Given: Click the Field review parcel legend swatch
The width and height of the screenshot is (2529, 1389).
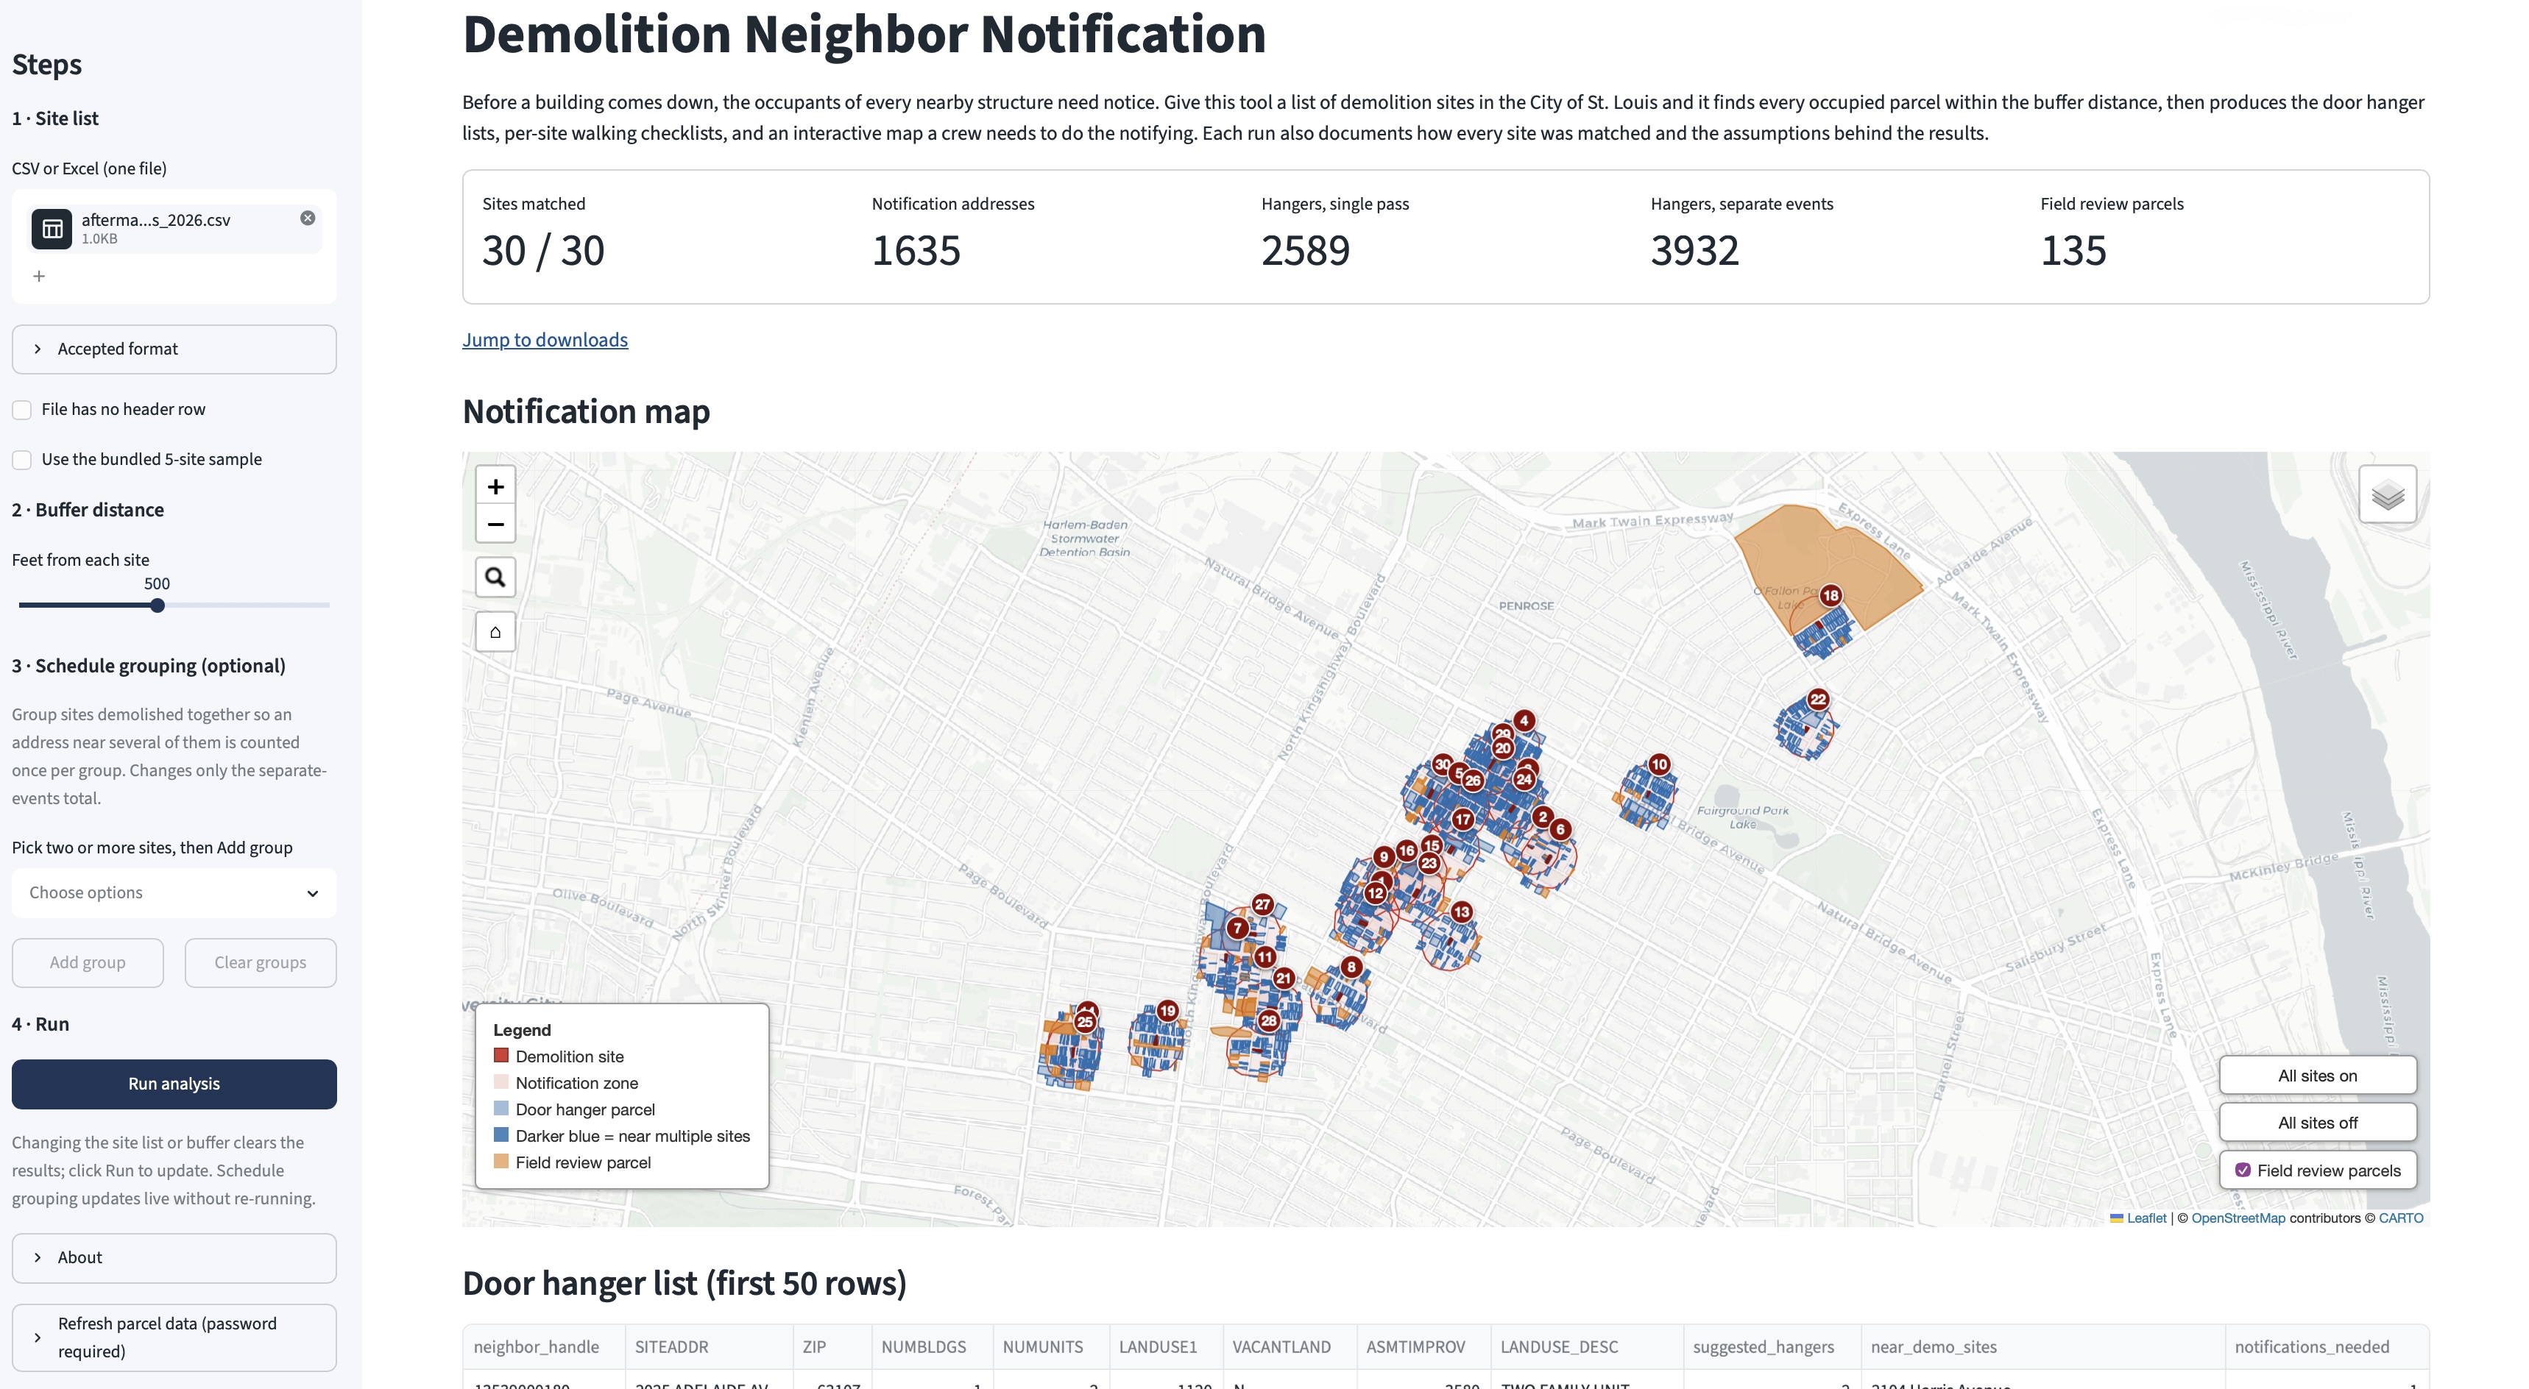Looking at the screenshot, I should 501,1161.
